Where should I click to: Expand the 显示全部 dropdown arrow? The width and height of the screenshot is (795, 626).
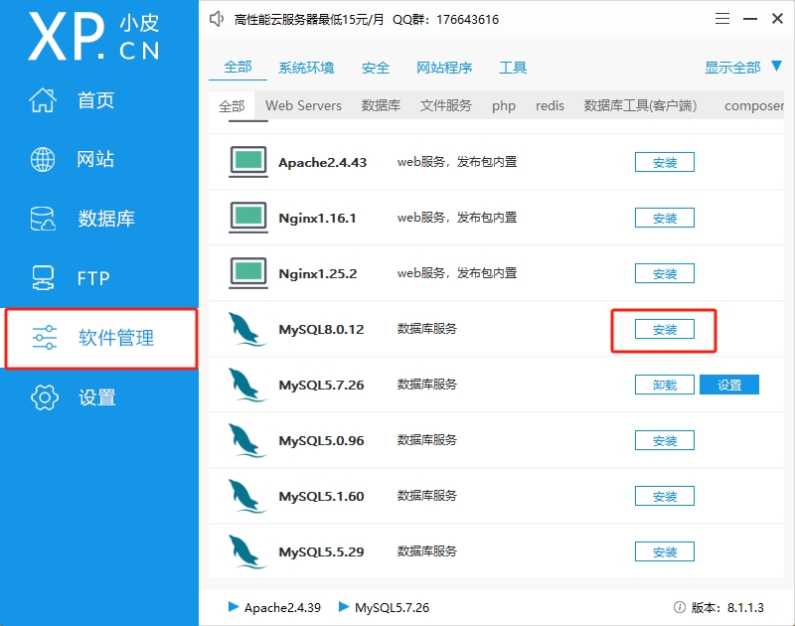777,66
